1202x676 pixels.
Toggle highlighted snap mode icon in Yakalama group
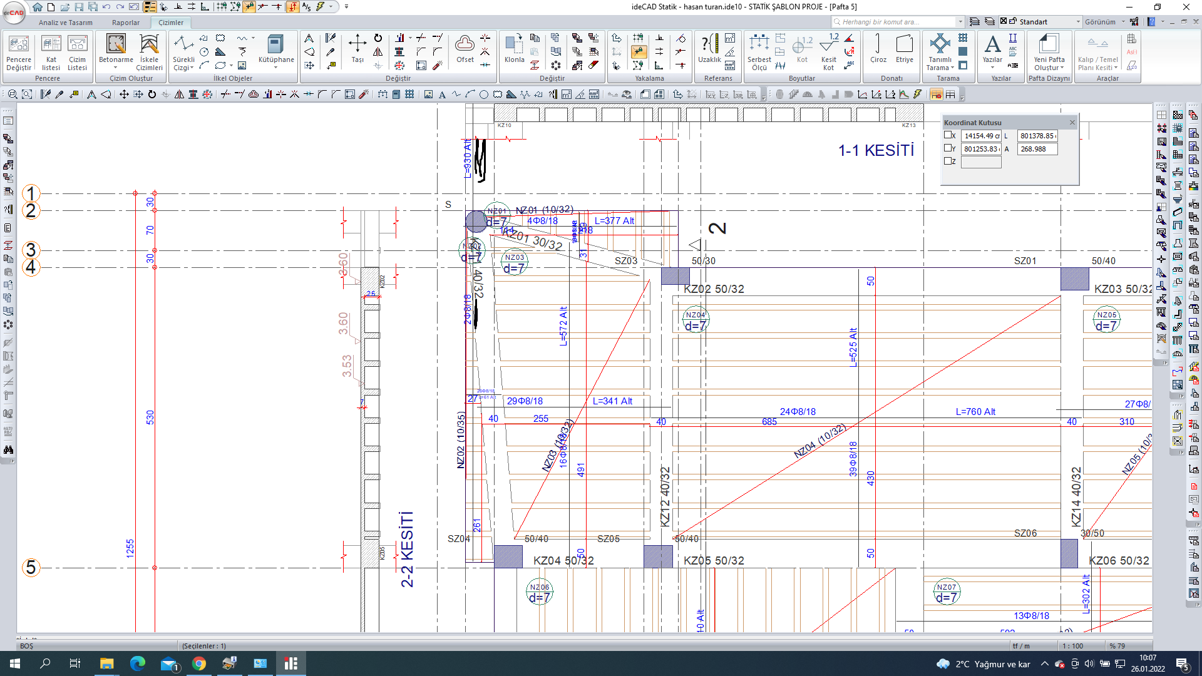click(x=638, y=51)
